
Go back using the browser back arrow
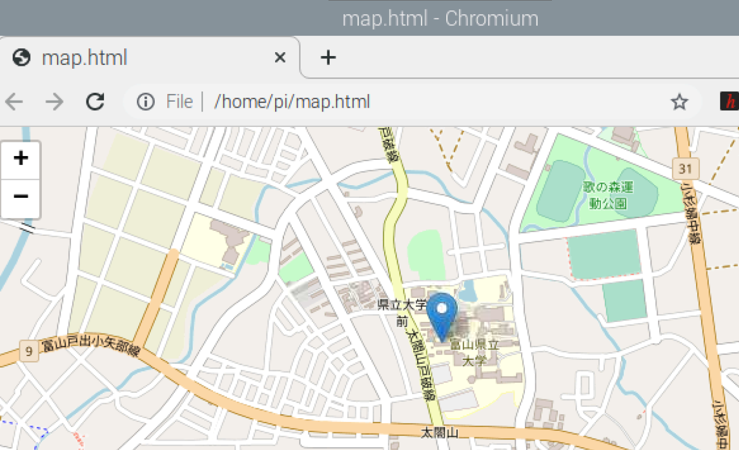(x=13, y=102)
